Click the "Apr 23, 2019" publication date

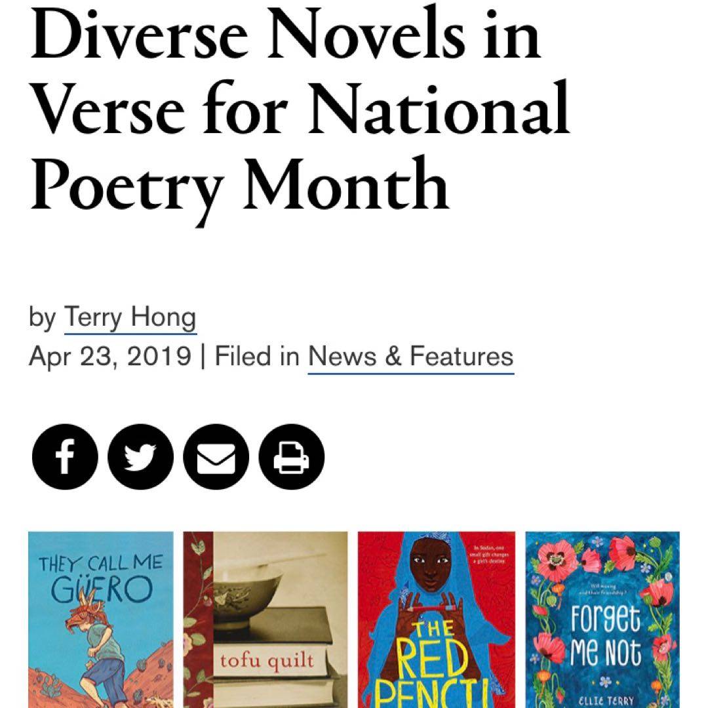click(x=110, y=357)
